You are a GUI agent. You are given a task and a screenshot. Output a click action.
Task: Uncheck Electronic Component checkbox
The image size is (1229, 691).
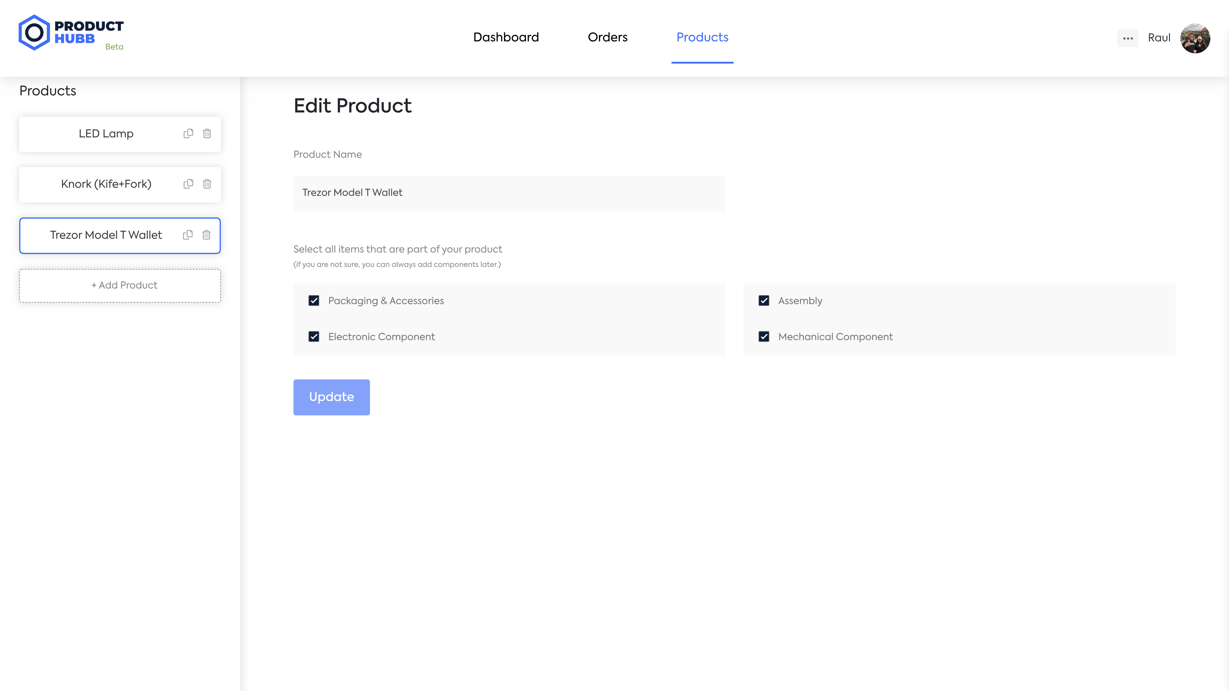click(x=314, y=337)
